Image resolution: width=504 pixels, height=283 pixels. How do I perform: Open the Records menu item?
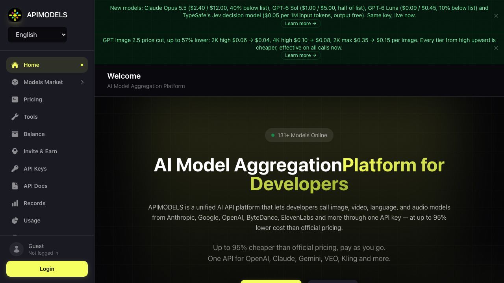click(47, 203)
